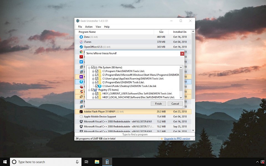Open File Explorer from the taskbar
Screen dimensions: 266x166
coord(97,162)
